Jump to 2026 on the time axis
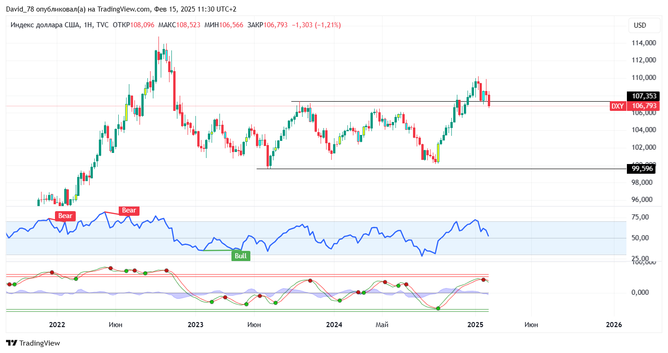 coord(613,325)
